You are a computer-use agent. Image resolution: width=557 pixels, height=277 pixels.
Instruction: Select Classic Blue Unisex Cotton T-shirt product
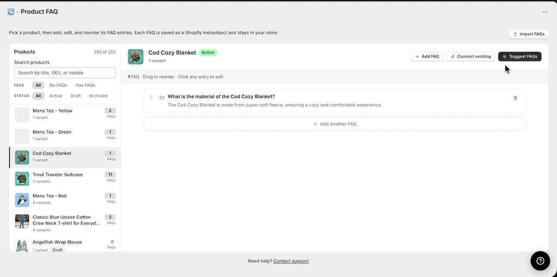point(65,223)
